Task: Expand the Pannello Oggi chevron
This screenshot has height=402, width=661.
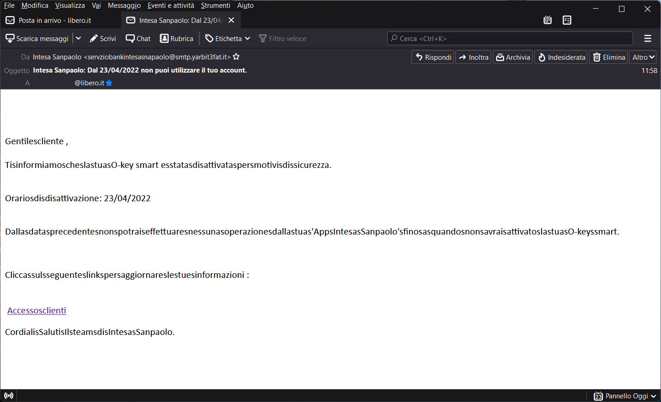Action: point(653,396)
